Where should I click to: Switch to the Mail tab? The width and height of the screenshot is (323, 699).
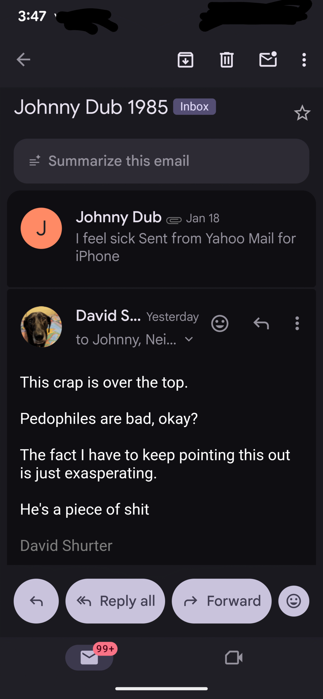tap(89, 657)
